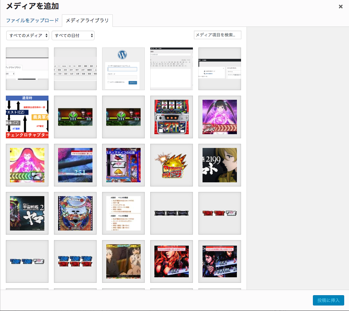
Task: Select the red-haired woman GET thumbnail
Action: click(x=171, y=261)
